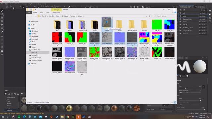Select the Smudge tool in left toolbar

2,25
